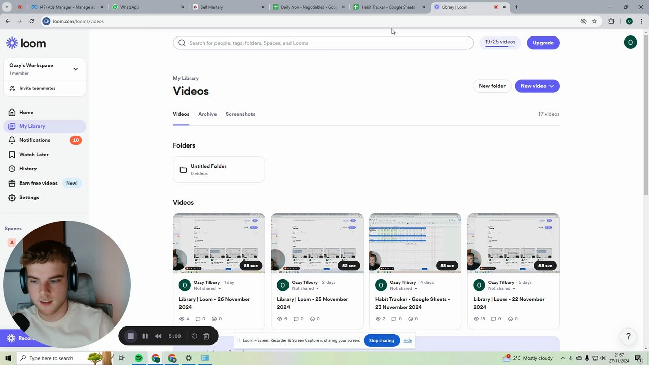The width and height of the screenshot is (649, 365).
Task: Click the Upgrade button
Action: click(x=543, y=43)
